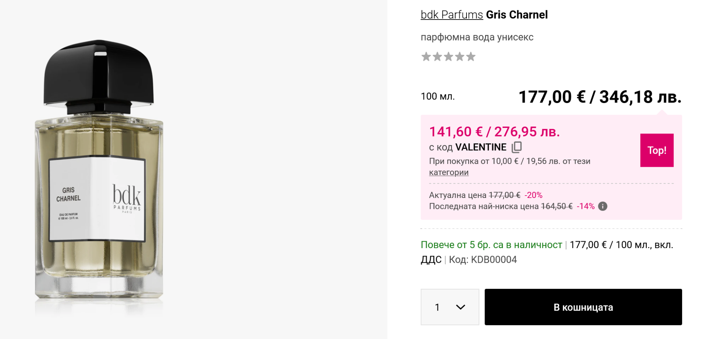Click the third rating star
The height and width of the screenshot is (339, 703).
coord(449,57)
